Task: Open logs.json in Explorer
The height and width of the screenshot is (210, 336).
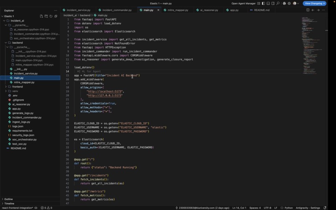Action: click(18, 126)
